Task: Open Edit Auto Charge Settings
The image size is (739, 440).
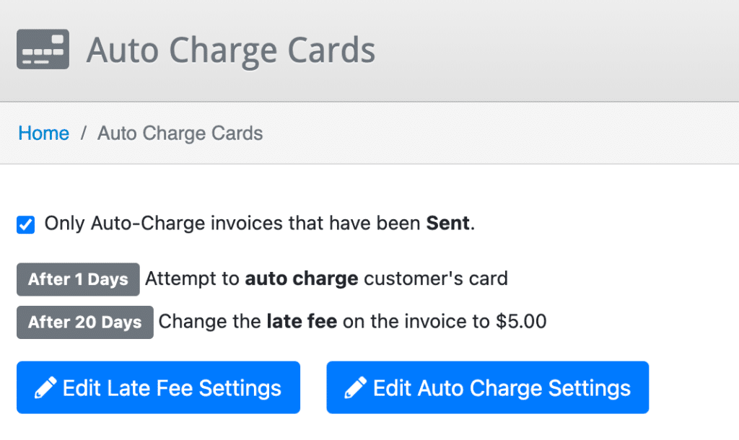Action: (488, 387)
